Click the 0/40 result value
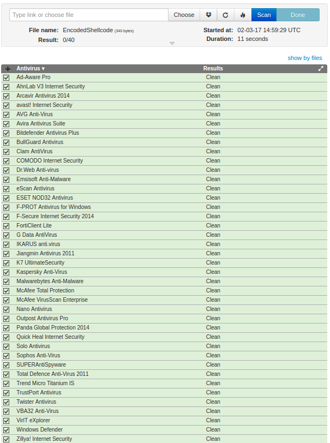Image resolution: width=330 pixels, height=443 pixels. [69, 40]
